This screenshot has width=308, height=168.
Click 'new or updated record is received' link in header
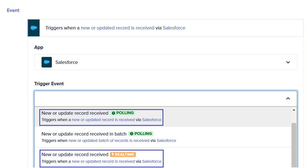coord(117,28)
